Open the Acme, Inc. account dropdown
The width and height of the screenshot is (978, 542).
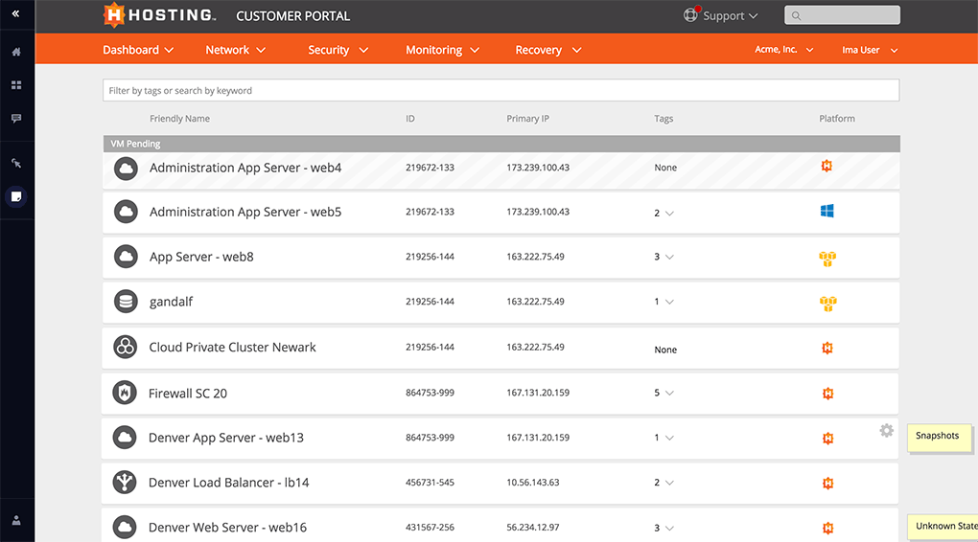pyautogui.click(x=783, y=50)
